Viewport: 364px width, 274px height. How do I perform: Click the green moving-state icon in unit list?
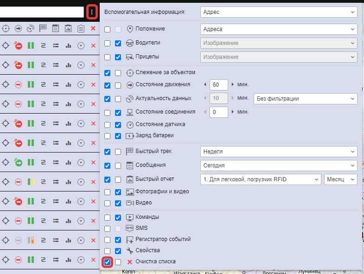point(18,162)
